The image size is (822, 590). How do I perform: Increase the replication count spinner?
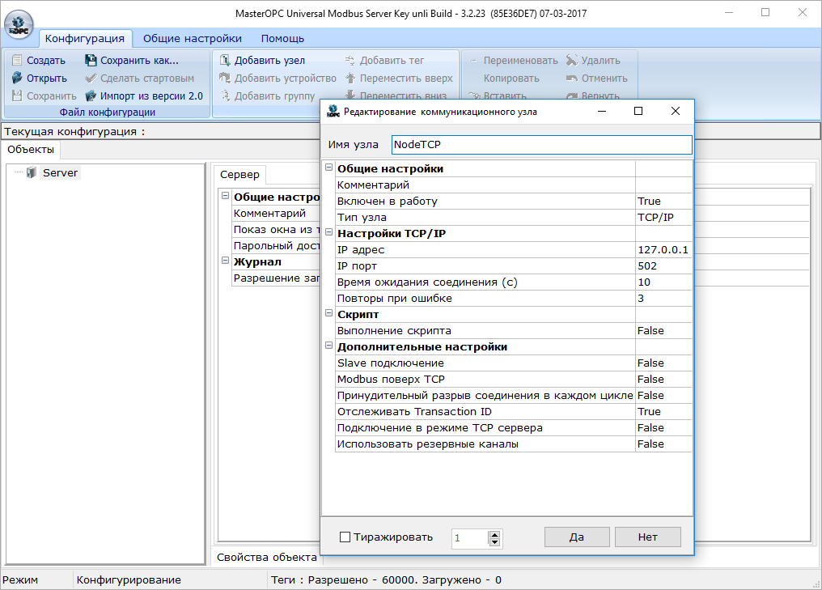pos(495,533)
